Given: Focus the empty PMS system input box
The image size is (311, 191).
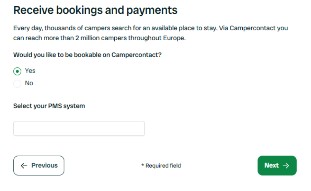Looking at the screenshot, I should click(x=79, y=128).
